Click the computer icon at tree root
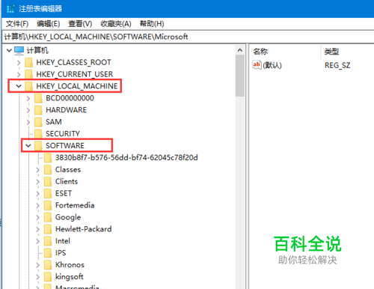Screen dimensions: 374x289 coord(19,50)
